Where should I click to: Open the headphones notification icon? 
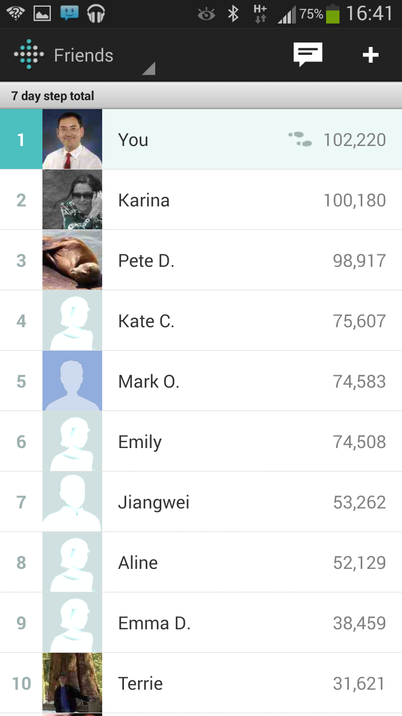tap(96, 13)
